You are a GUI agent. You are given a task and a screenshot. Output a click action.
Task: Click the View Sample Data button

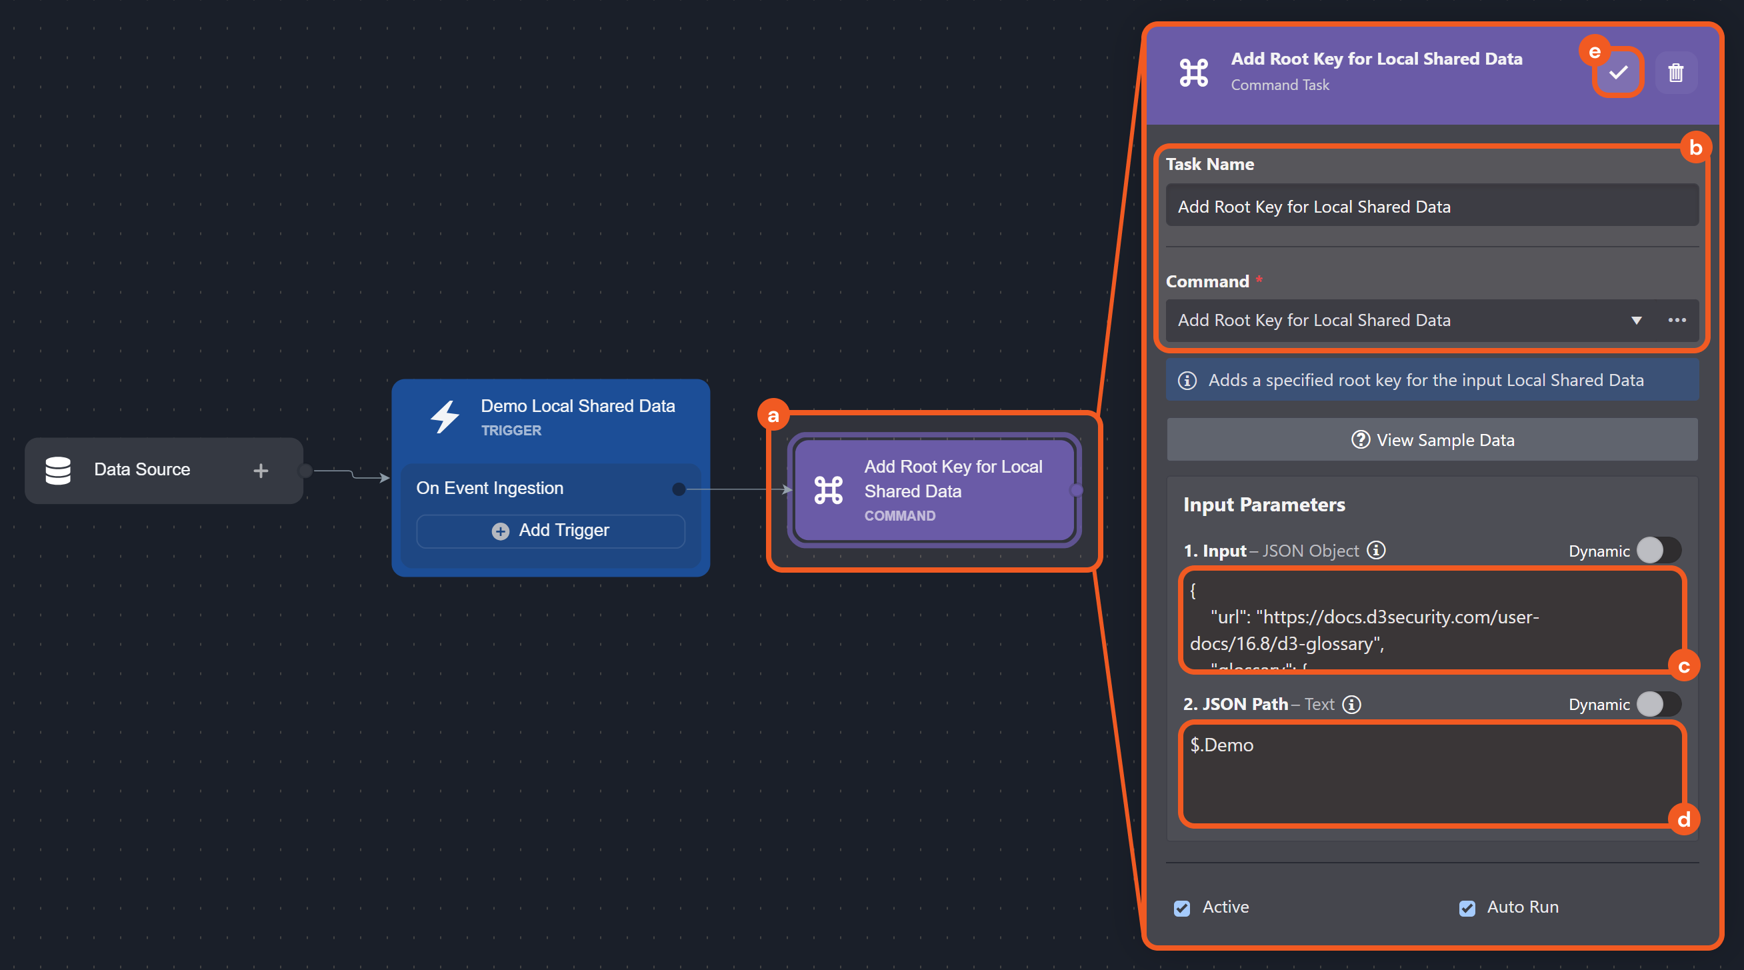point(1432,440)
